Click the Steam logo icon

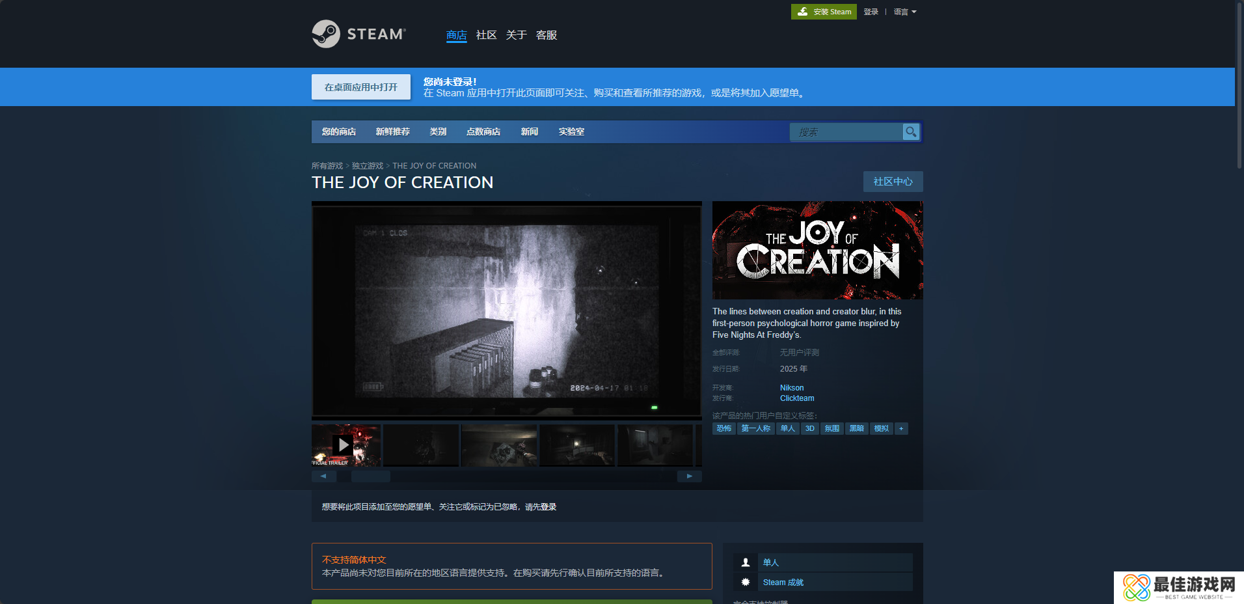[x=326, y=34]
